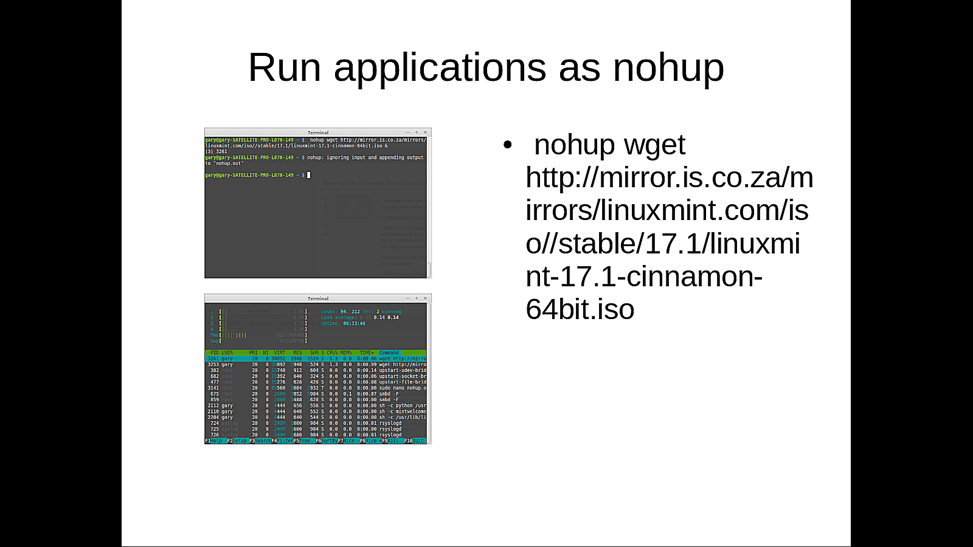Click F9 Kill in htop footer
This screenshot has height=547, width=973.
pos(393,441)
